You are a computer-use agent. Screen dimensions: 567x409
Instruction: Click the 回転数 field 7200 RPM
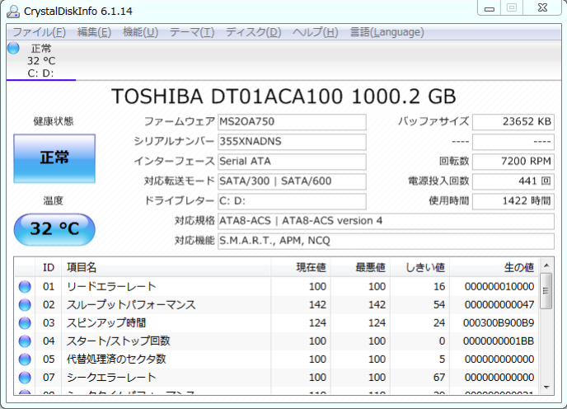click(x=513, y=162)
